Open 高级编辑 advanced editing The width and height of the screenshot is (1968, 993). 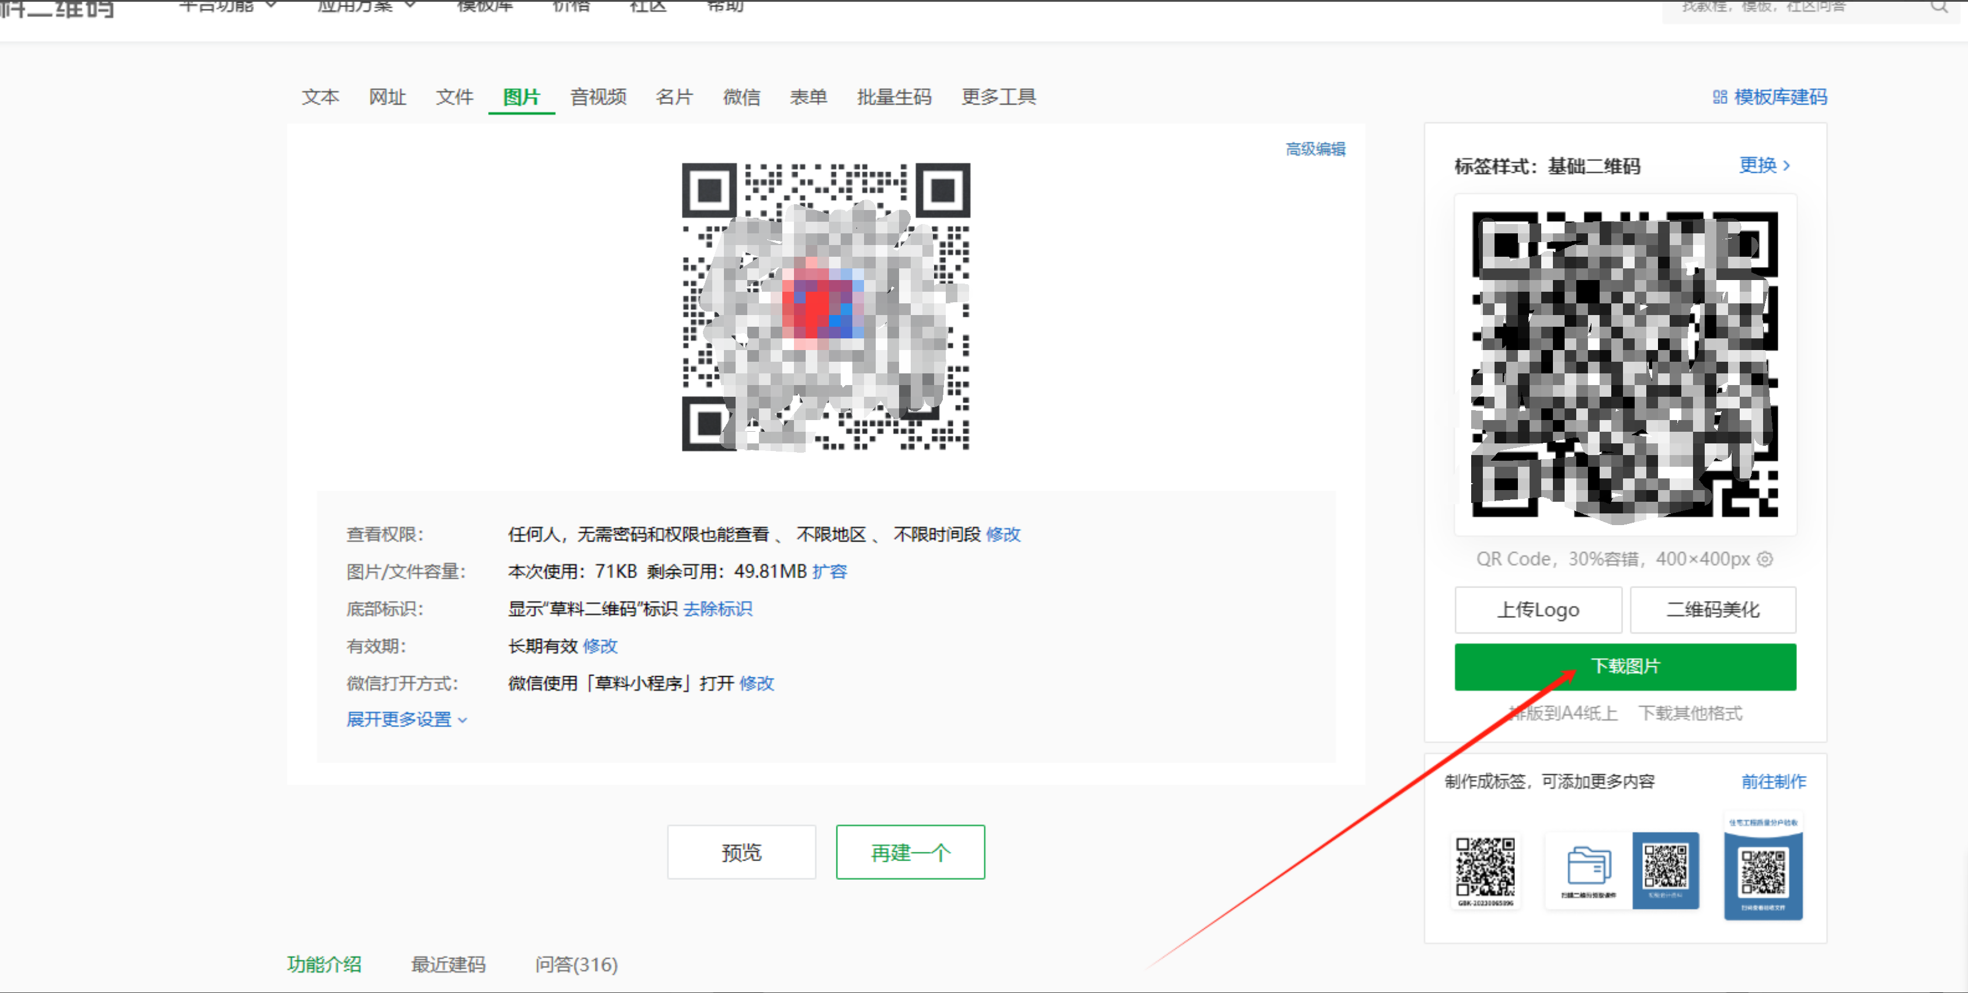click(1315, 149)
